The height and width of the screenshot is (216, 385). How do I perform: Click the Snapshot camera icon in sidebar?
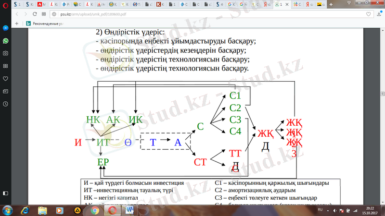[x=5, y=53]
